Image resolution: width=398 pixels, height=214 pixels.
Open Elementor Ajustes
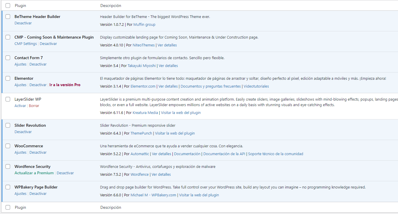(x=21, y=85)
